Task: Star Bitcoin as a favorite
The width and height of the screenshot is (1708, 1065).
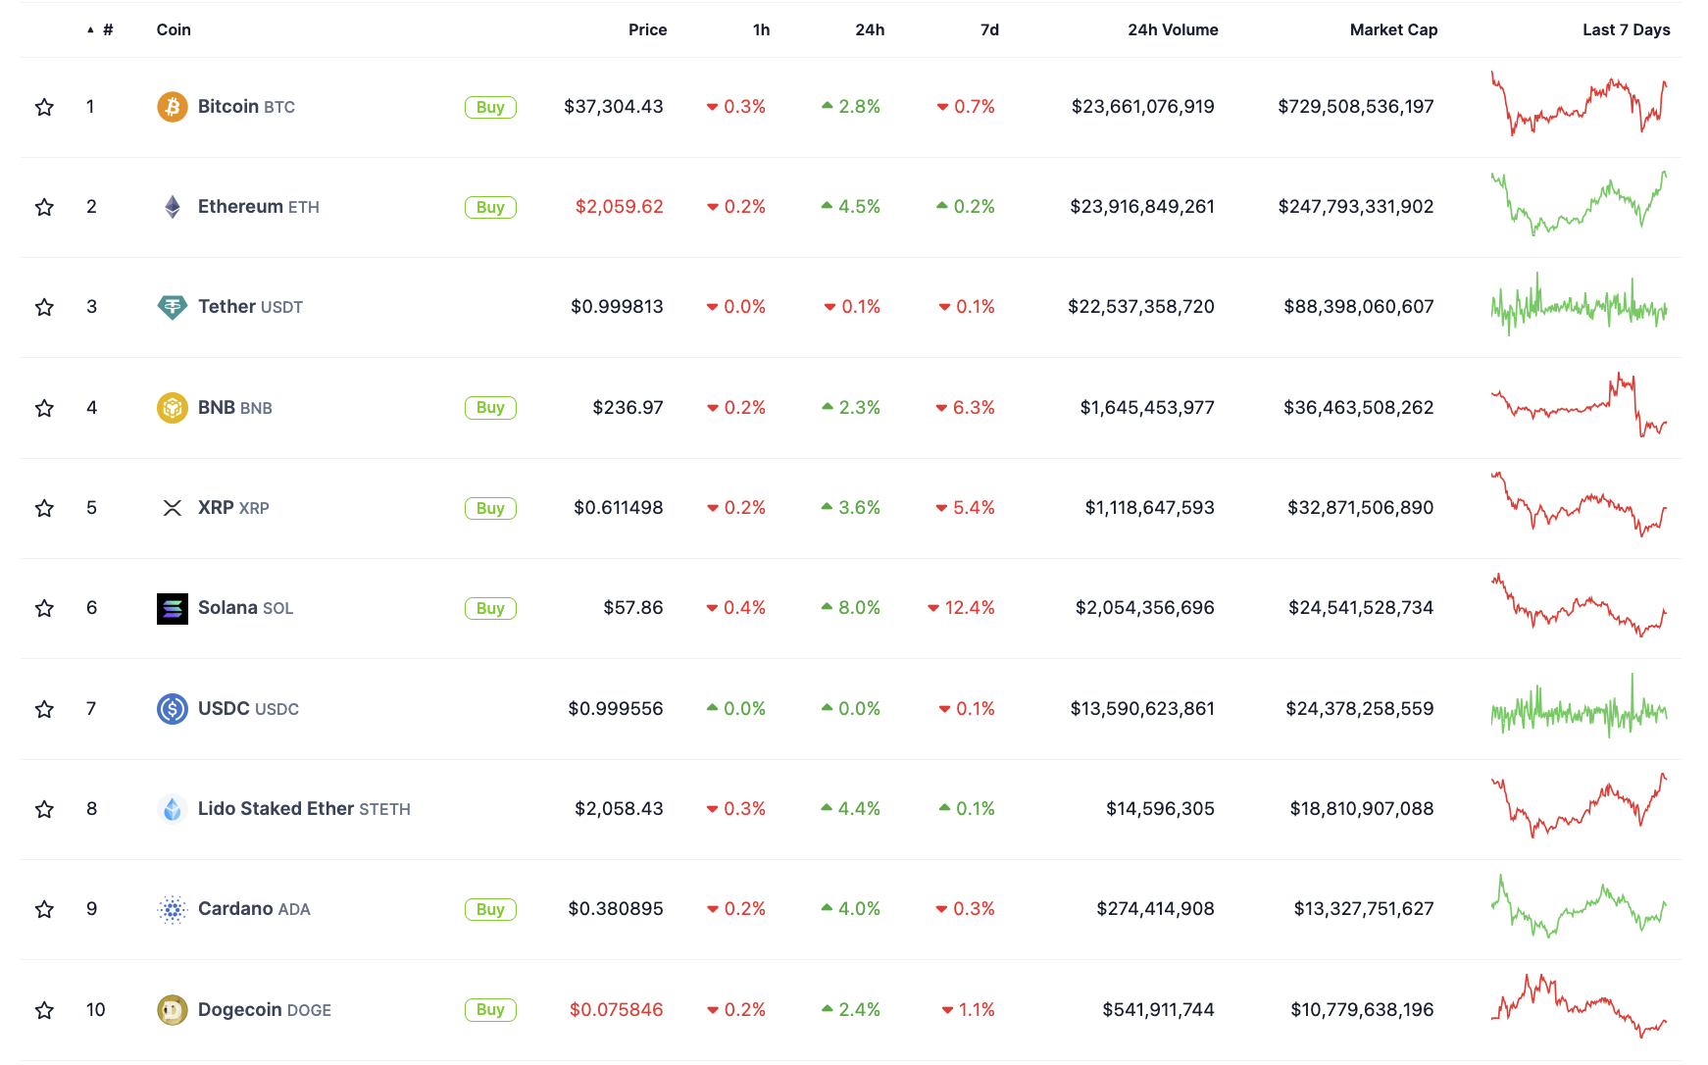Action: tap(44, 107)
